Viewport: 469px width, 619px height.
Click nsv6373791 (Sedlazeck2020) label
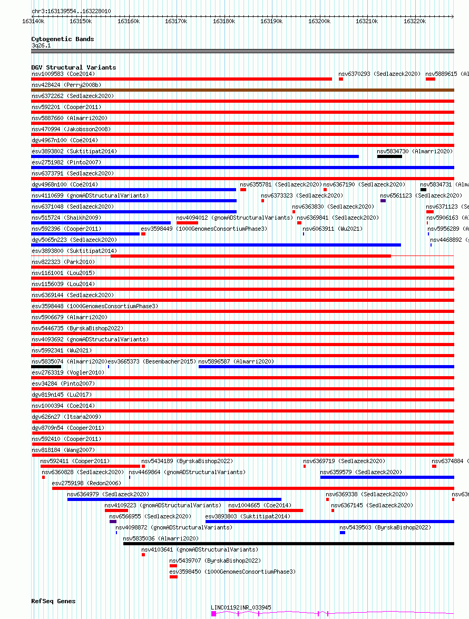(x=73, y=173)
